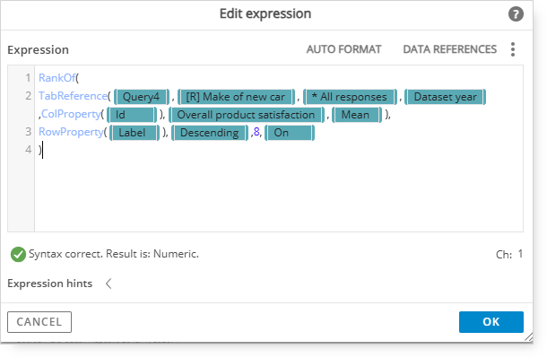Viewport: 547px width, 358px height.
Task: Click the CANCEL button
Action: (39, 322)
